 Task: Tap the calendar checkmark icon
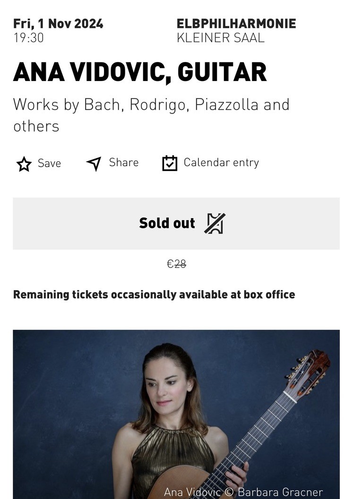(x=170, y=163)
